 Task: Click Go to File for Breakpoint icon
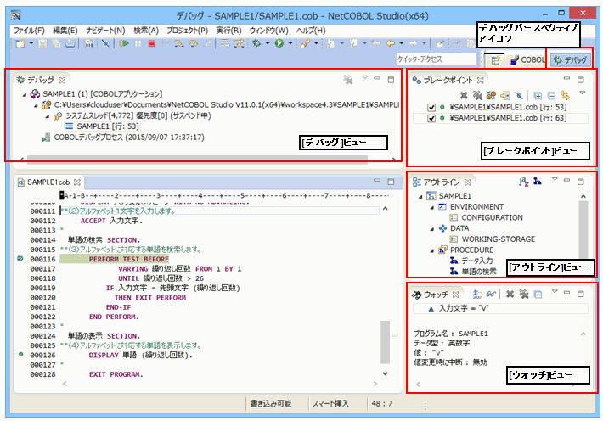[x=505, y=95]
